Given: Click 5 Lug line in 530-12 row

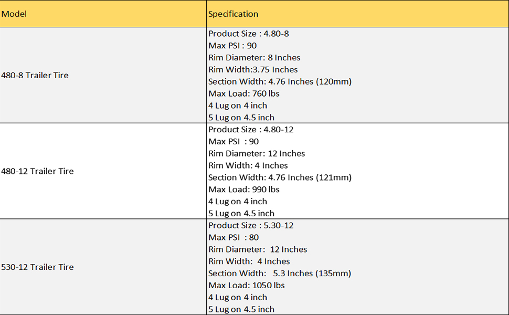Looking at the screenshot, I should [241, 309].
